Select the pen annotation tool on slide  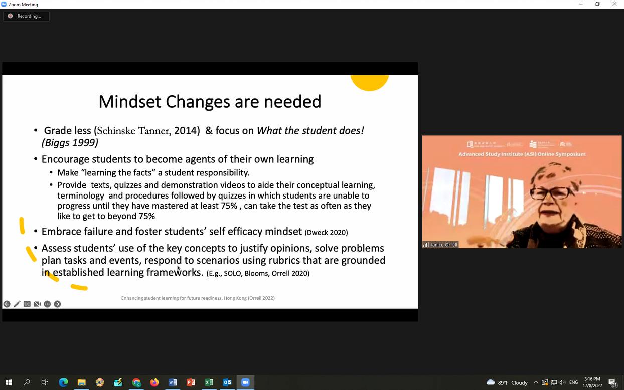[x=17, y=304]
